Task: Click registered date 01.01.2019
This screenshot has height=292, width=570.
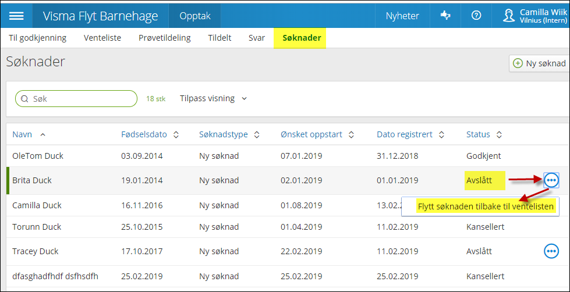Action: [x=398, y=180]
